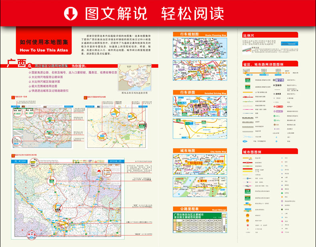The width and height of the screenshot is (316, 247).
Task: Click the expressway service area symbol in city legend
Action: tap(248, 209)
